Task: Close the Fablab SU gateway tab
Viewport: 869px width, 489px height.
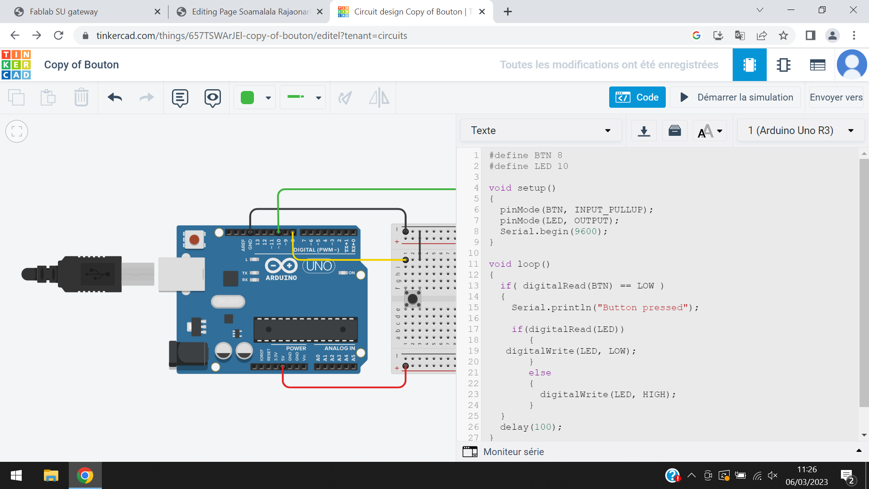Action: (158, 12)
